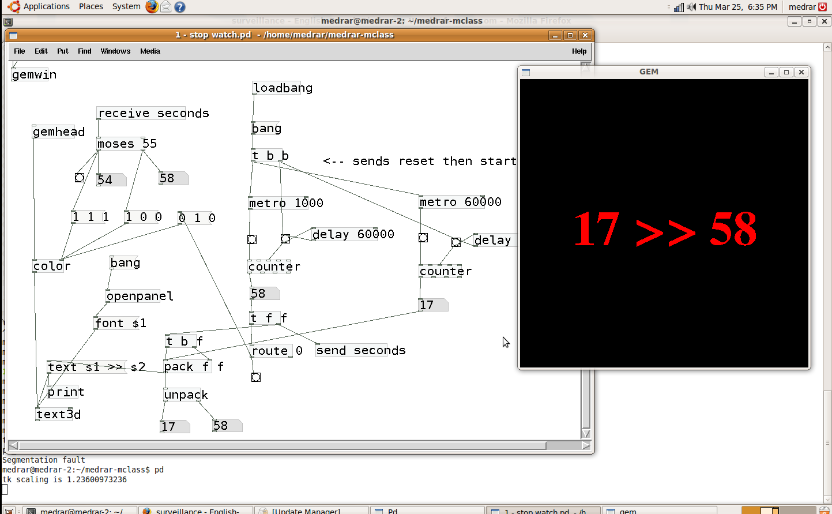Click the patch scrollbar's left arrow
Image resolution: width=832 pixels, height=514 pixels.
coord(13,445)
